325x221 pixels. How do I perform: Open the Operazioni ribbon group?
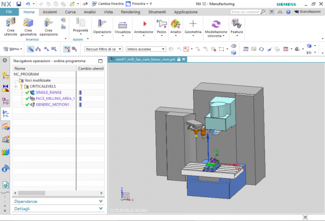(x=102, y=27)
